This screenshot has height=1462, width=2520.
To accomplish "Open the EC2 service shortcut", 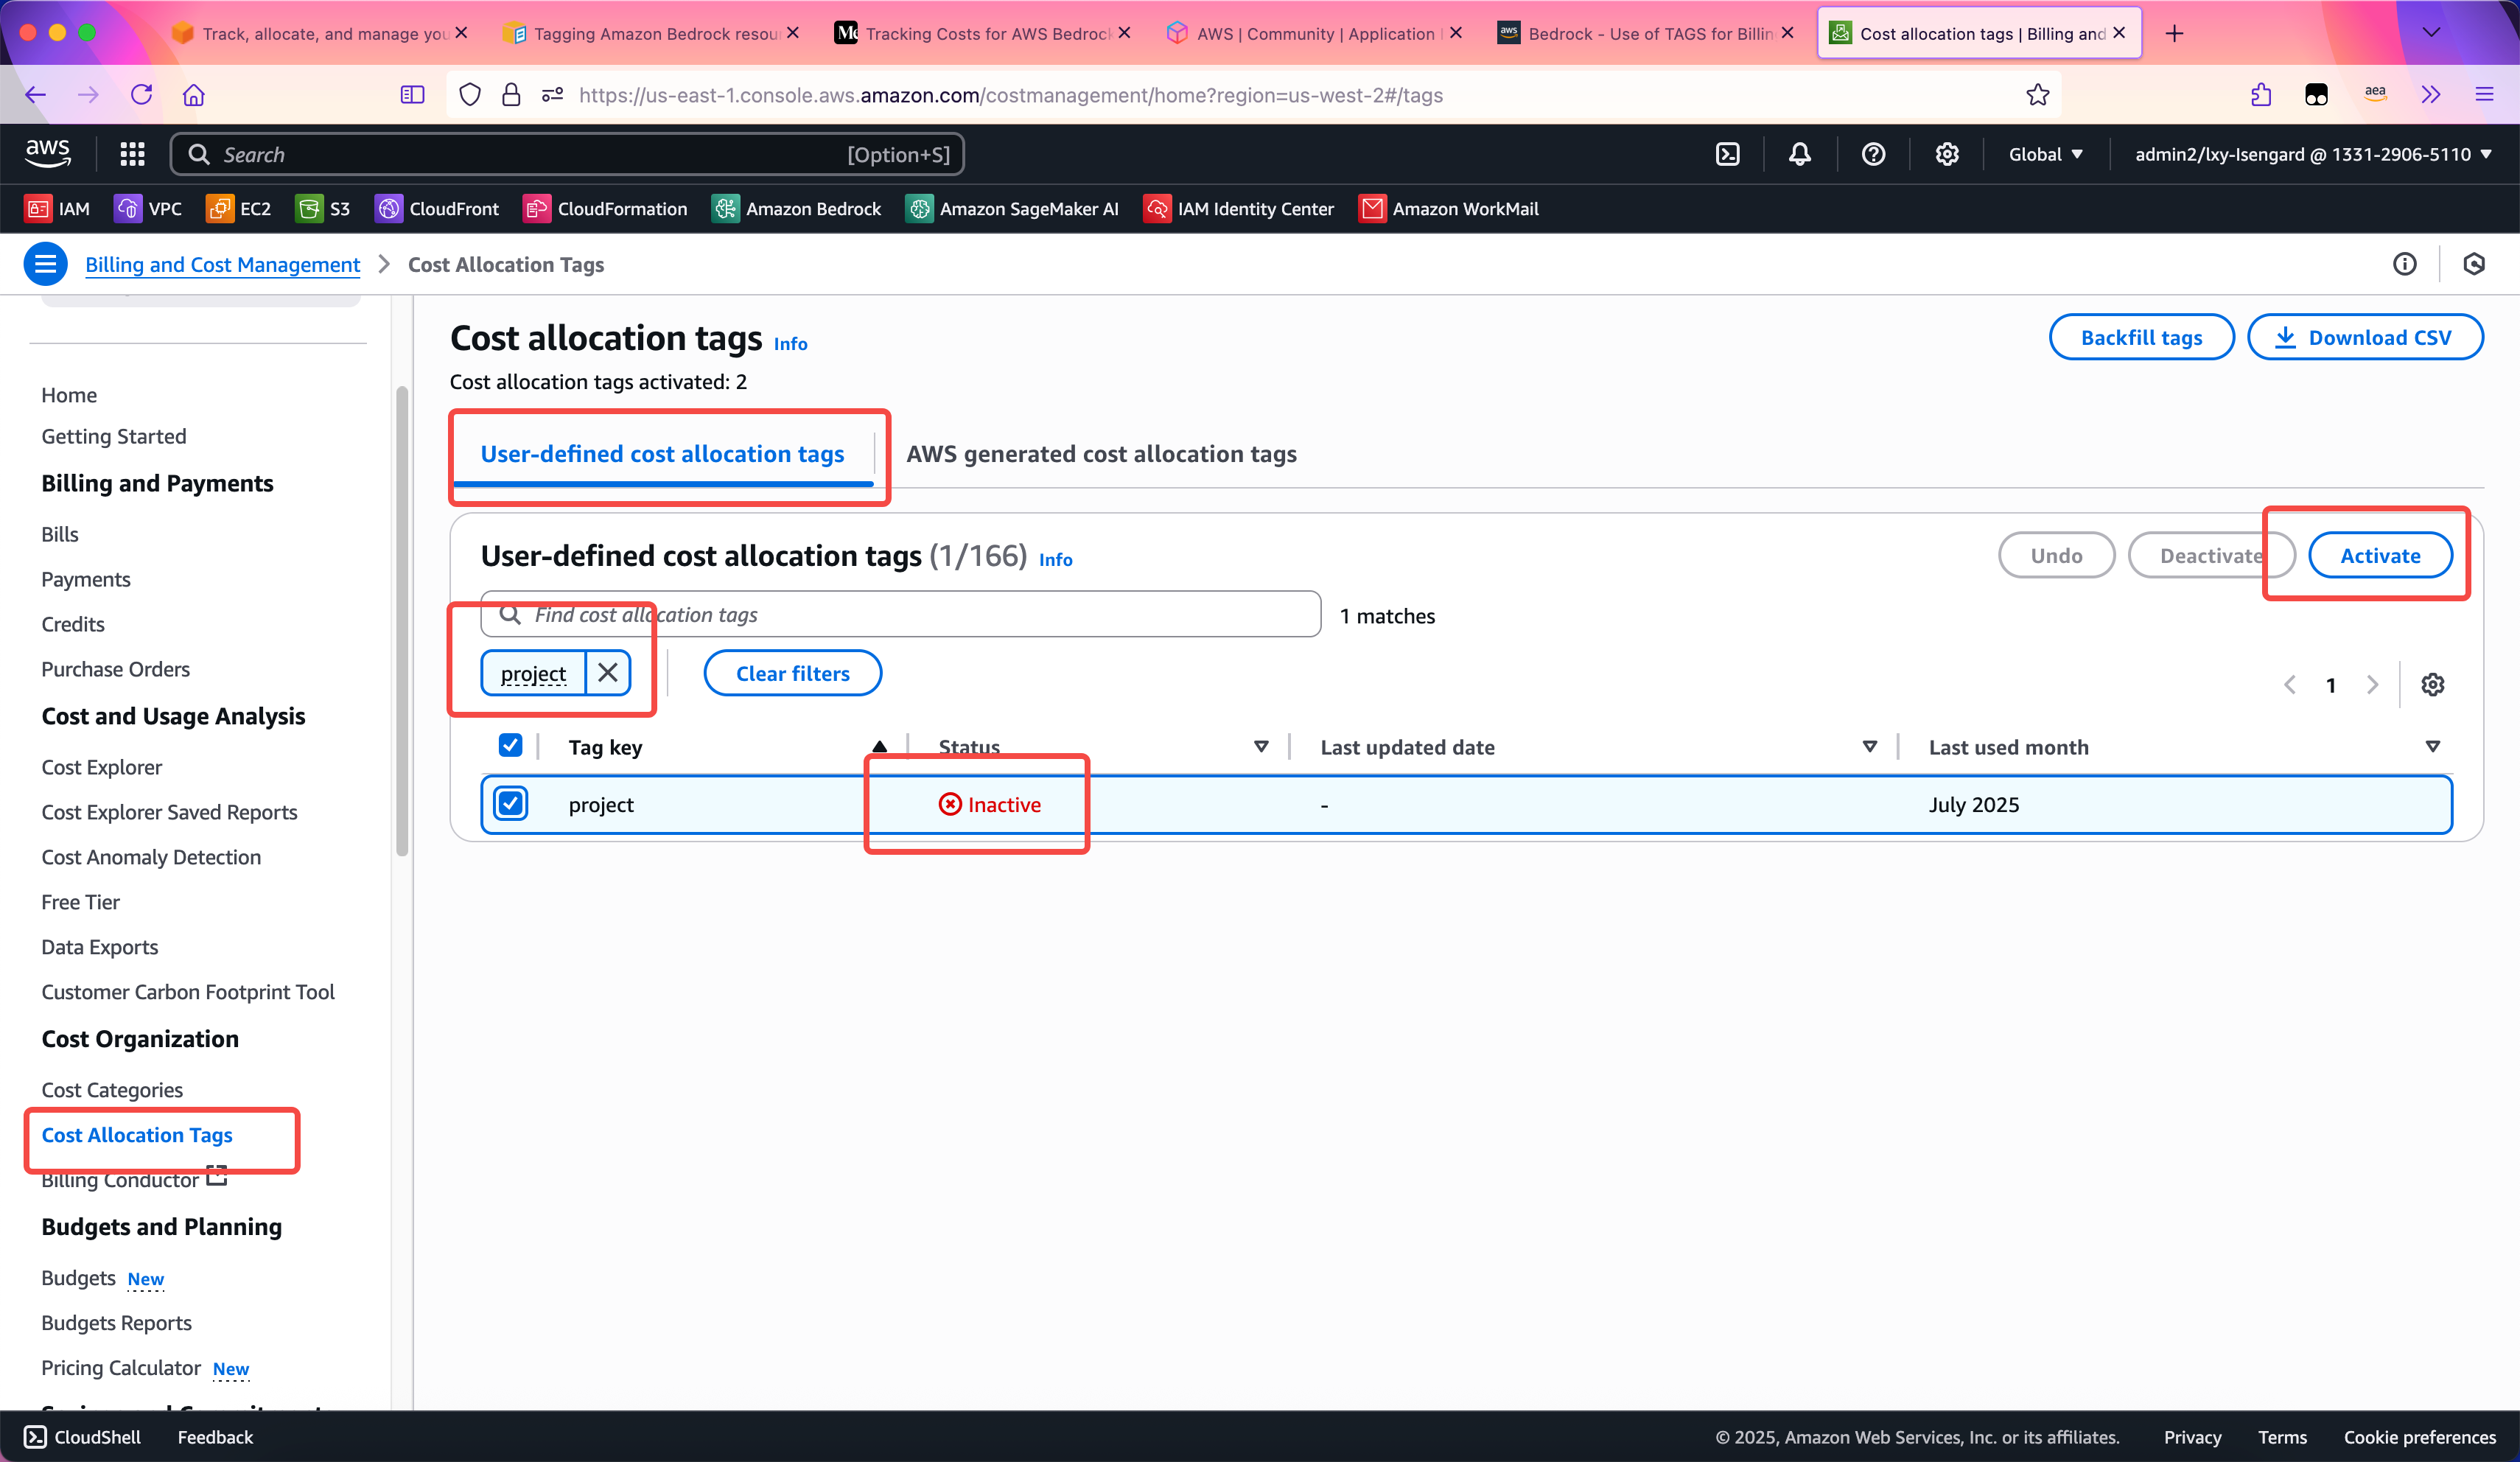I will tap(238, 208).
